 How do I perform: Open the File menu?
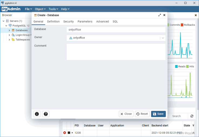(x=28, y=9)
